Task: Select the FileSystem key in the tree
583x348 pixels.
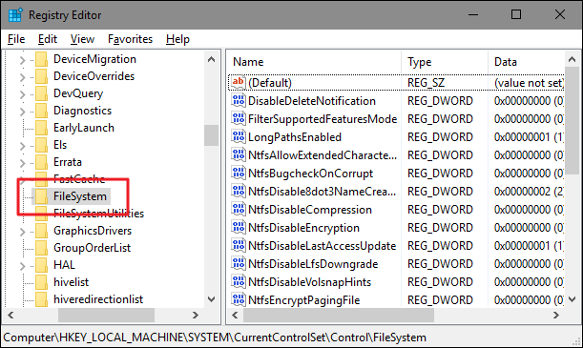Action: [x=80, y=196]
